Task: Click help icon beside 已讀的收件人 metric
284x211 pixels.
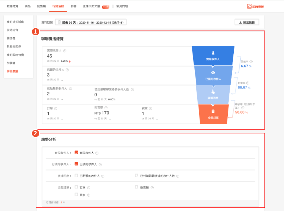Action: tap(68, 70)
